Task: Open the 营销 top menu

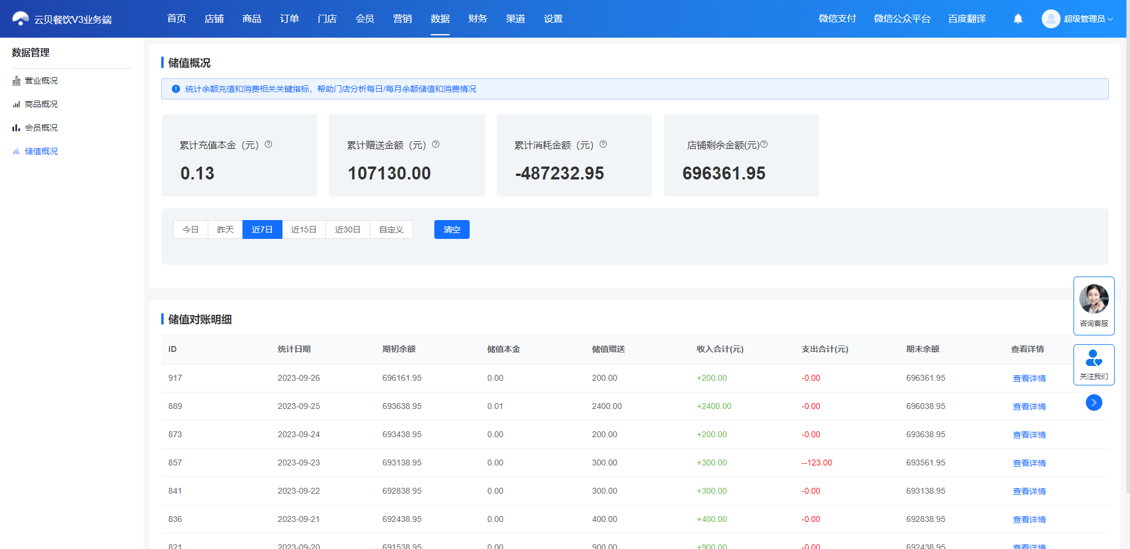Action: coord(403,19)
